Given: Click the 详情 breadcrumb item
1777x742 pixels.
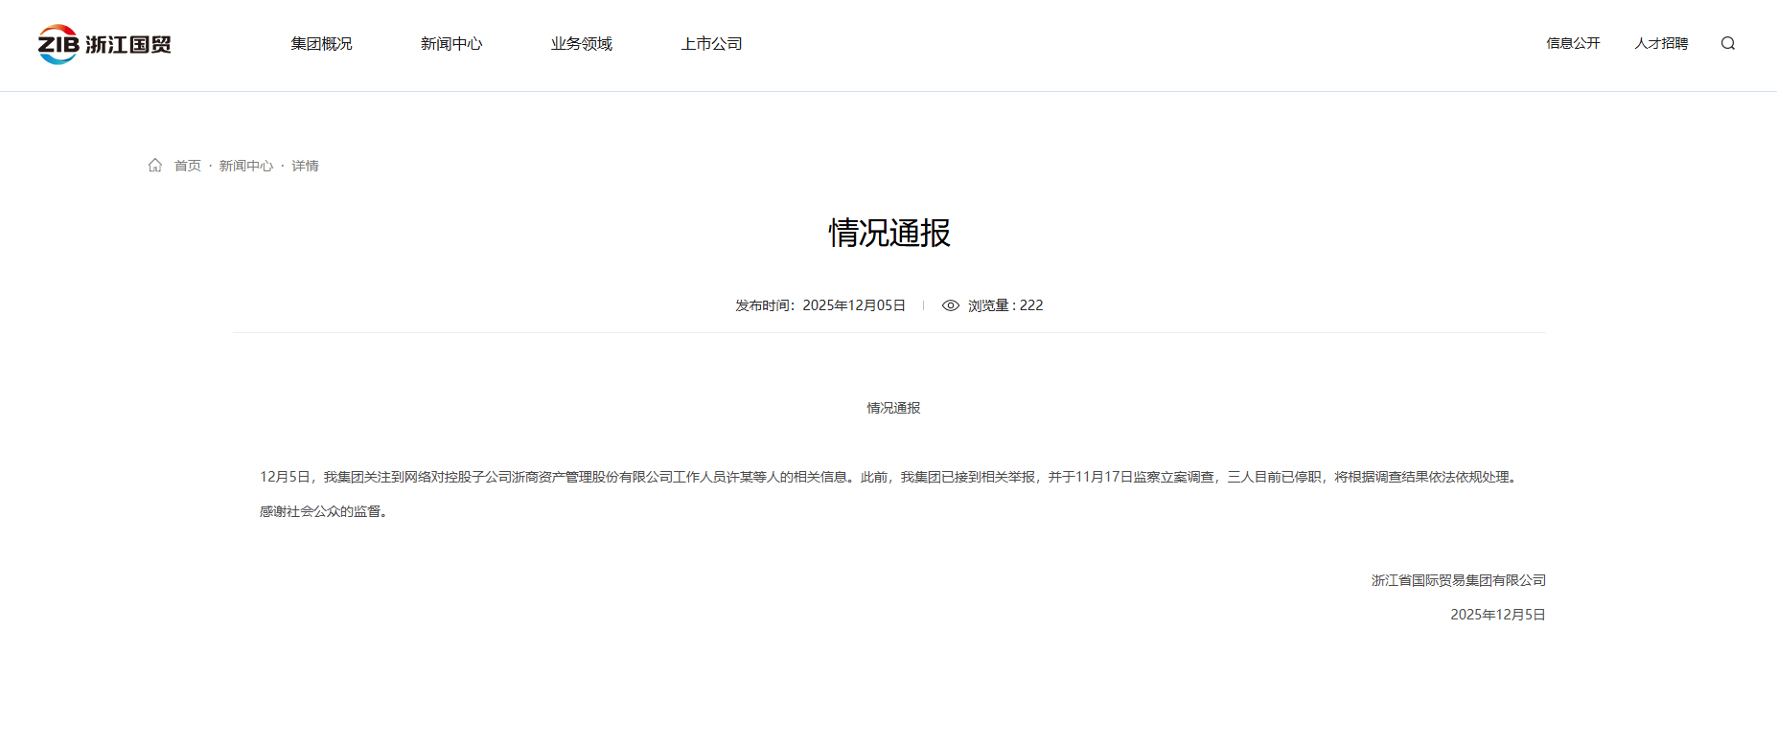Looking at the screenshot, I should pyautogui.click(x=305, y=166).
